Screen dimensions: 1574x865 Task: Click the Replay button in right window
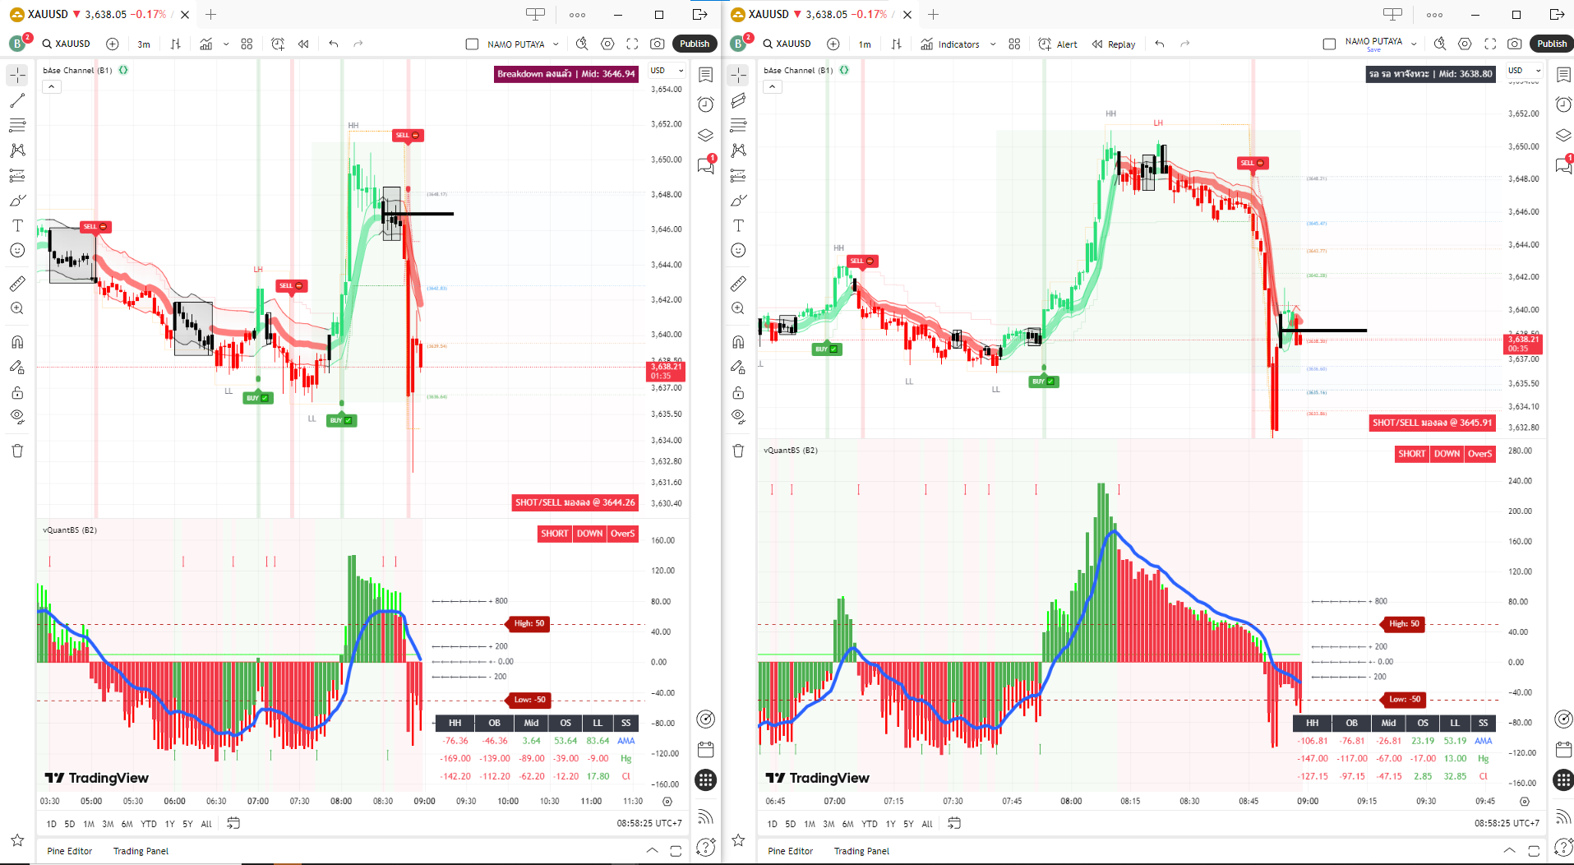pyautogui.click(x=1114, y=44)
